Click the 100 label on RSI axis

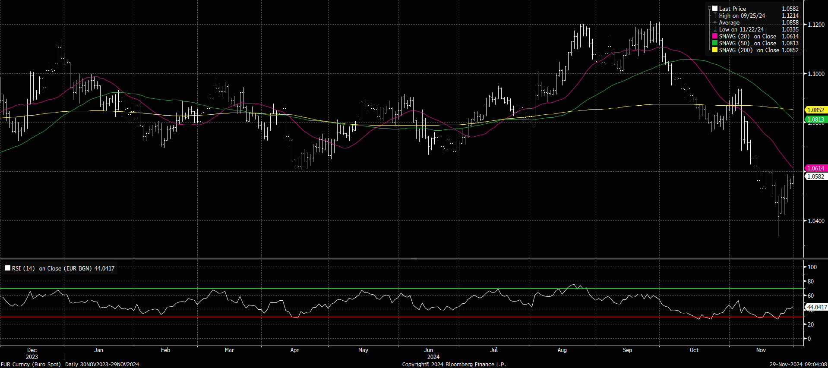click(812, 267)
